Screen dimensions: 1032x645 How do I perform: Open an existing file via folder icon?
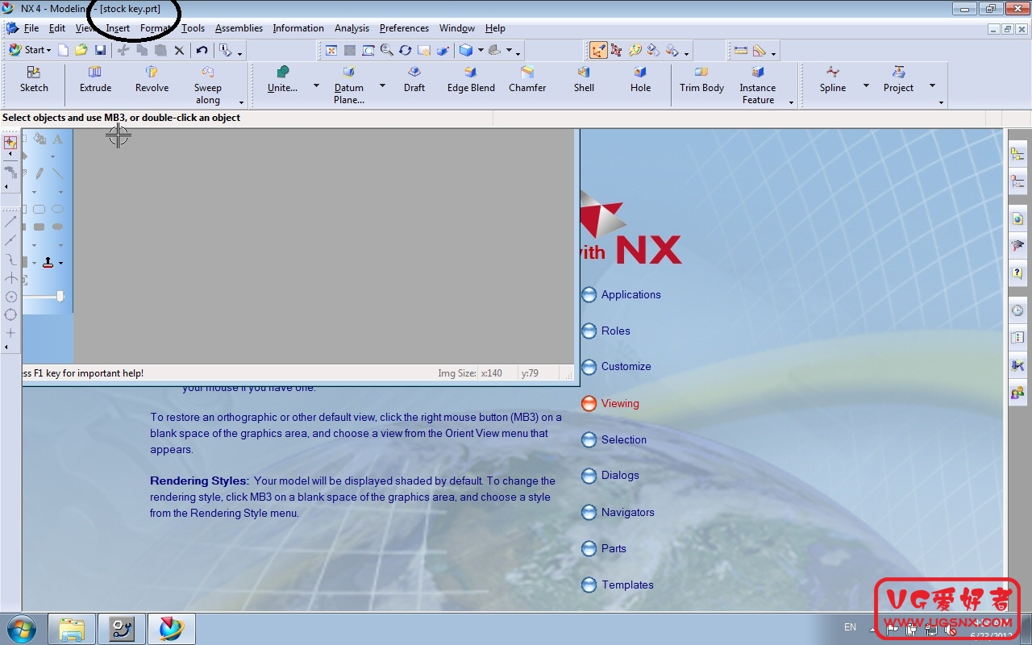[81, 50]
